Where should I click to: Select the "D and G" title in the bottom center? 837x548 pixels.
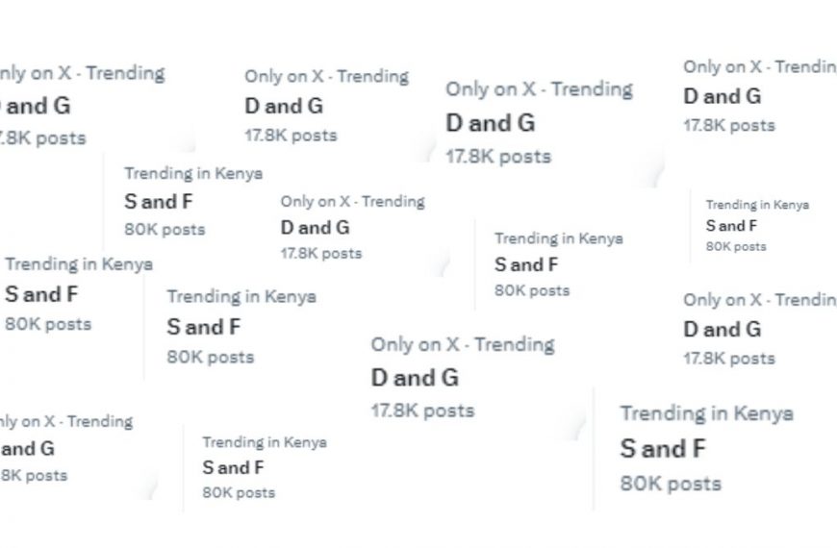click(x=415, y=377)
